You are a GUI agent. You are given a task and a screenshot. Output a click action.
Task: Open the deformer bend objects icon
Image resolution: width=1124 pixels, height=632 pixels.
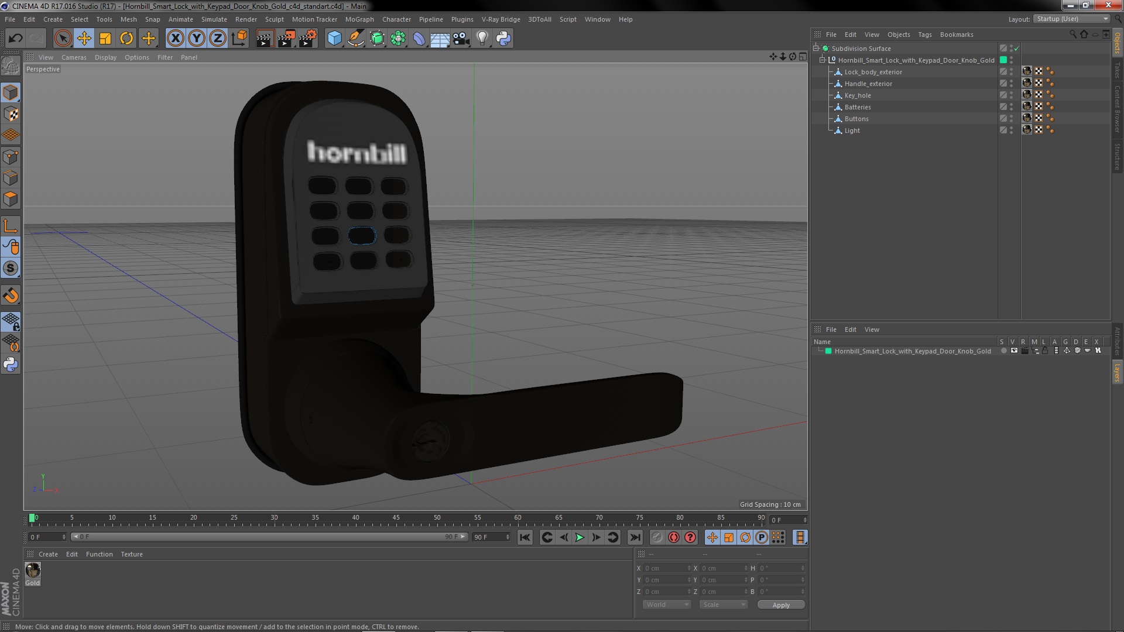[x=419, y=39]
